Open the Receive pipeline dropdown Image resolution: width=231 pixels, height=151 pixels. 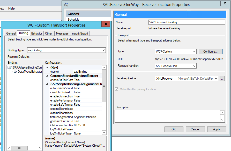click(216, 79)
